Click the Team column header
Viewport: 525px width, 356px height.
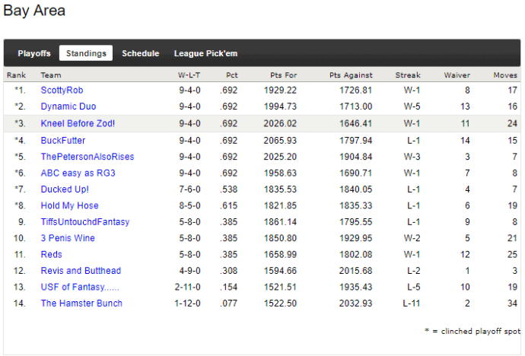click(51, 75)
